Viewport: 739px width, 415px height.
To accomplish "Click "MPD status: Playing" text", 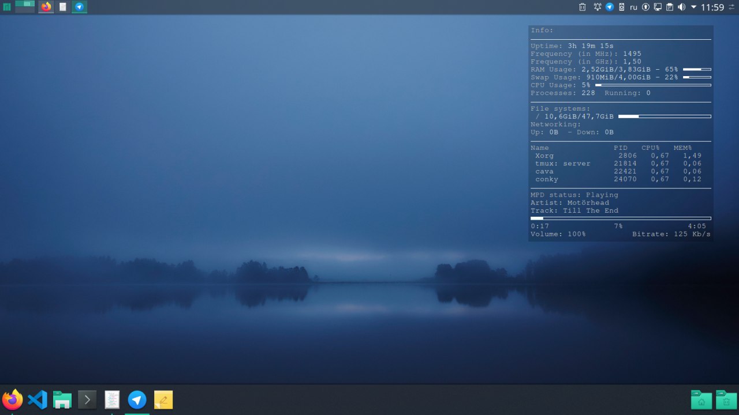I will coord(574,195).
